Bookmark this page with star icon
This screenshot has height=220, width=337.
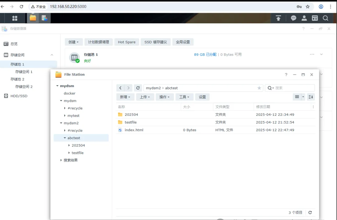click(308, 7)
